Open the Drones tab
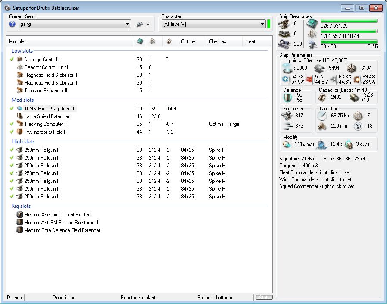Screen dimensions: 387x304 tap(14, 298)
